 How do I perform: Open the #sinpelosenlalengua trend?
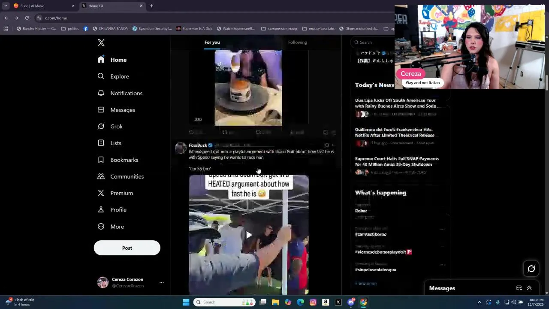coord(376,270)
